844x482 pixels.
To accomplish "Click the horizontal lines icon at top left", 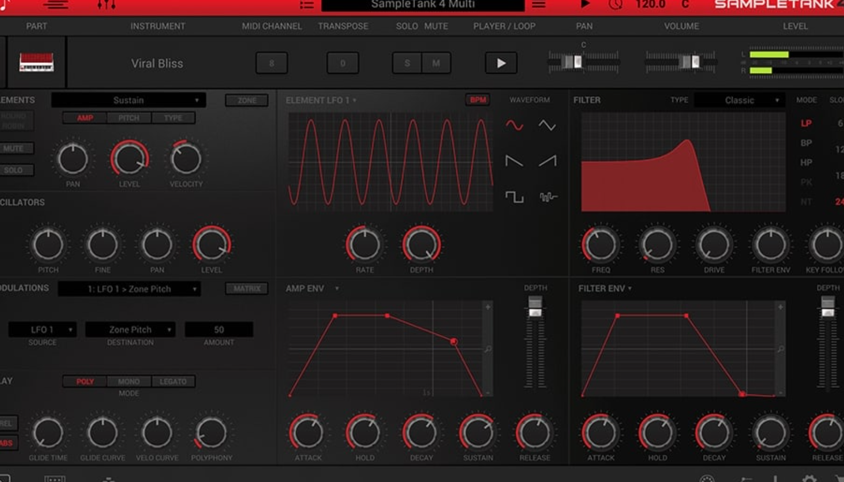I will (x=56, y=5).
